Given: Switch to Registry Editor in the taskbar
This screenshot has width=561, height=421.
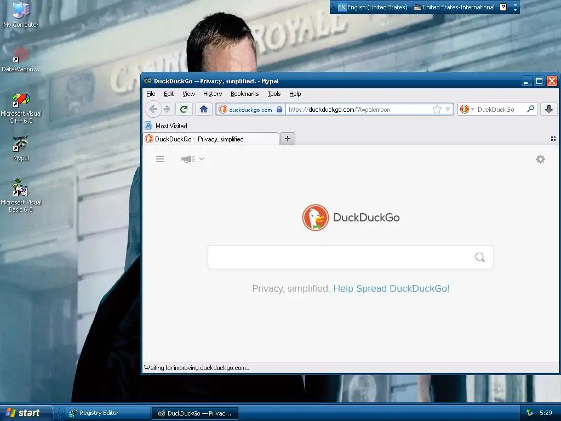Looking at the screenshot, I should pos(108,413).
